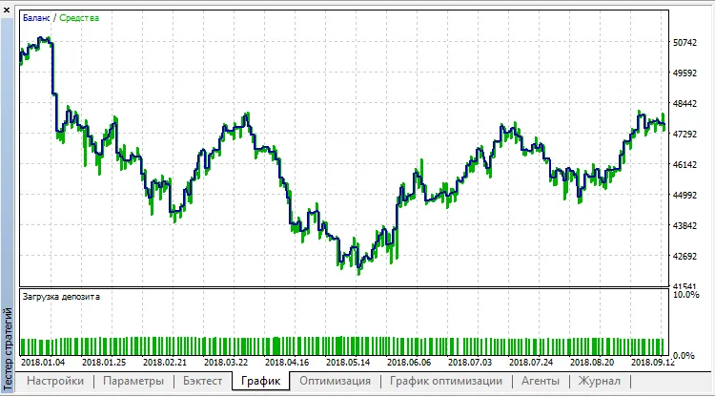The height and width of the screenshot is (397, 715).
Task: Click the 43842 axis value
Action: click(684, 226)
